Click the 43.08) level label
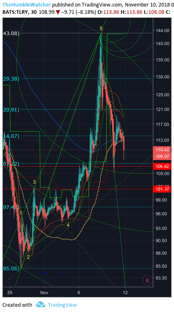 [11, 33]
